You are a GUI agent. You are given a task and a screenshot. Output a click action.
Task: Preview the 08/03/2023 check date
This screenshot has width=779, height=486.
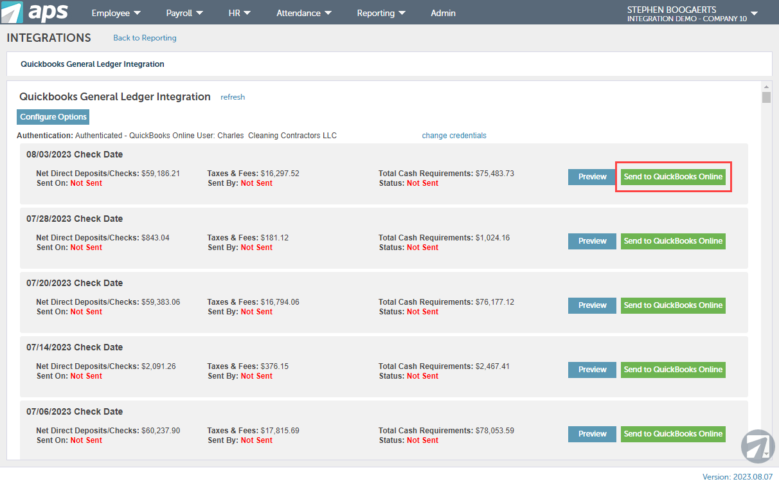pyautogui.click(x=592, y=177)
